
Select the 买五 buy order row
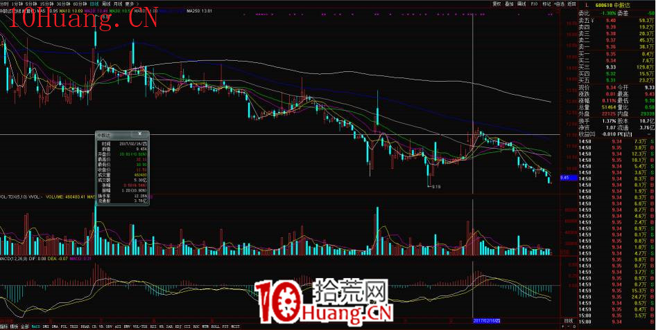click(616, 80)
